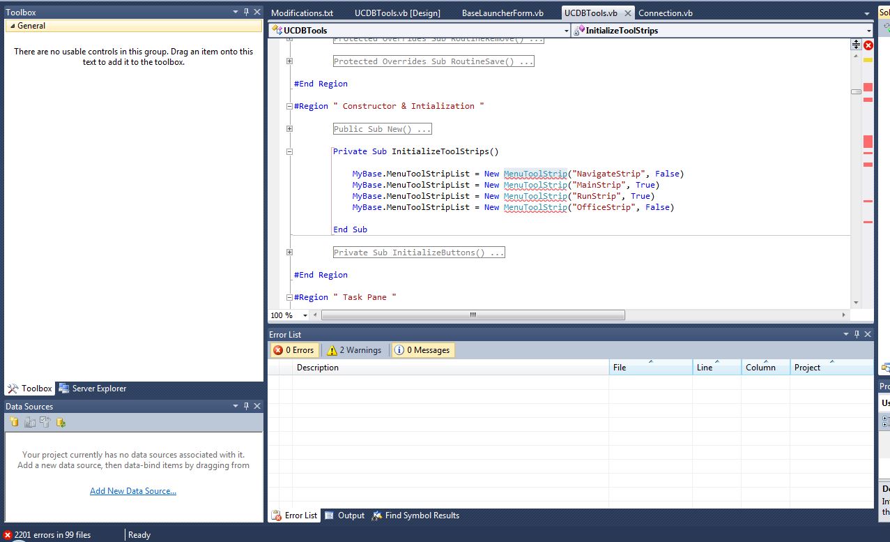Close the UCDBTools.vb tab with its X
The width and height of the screenshot is (890, 542).
627,13
